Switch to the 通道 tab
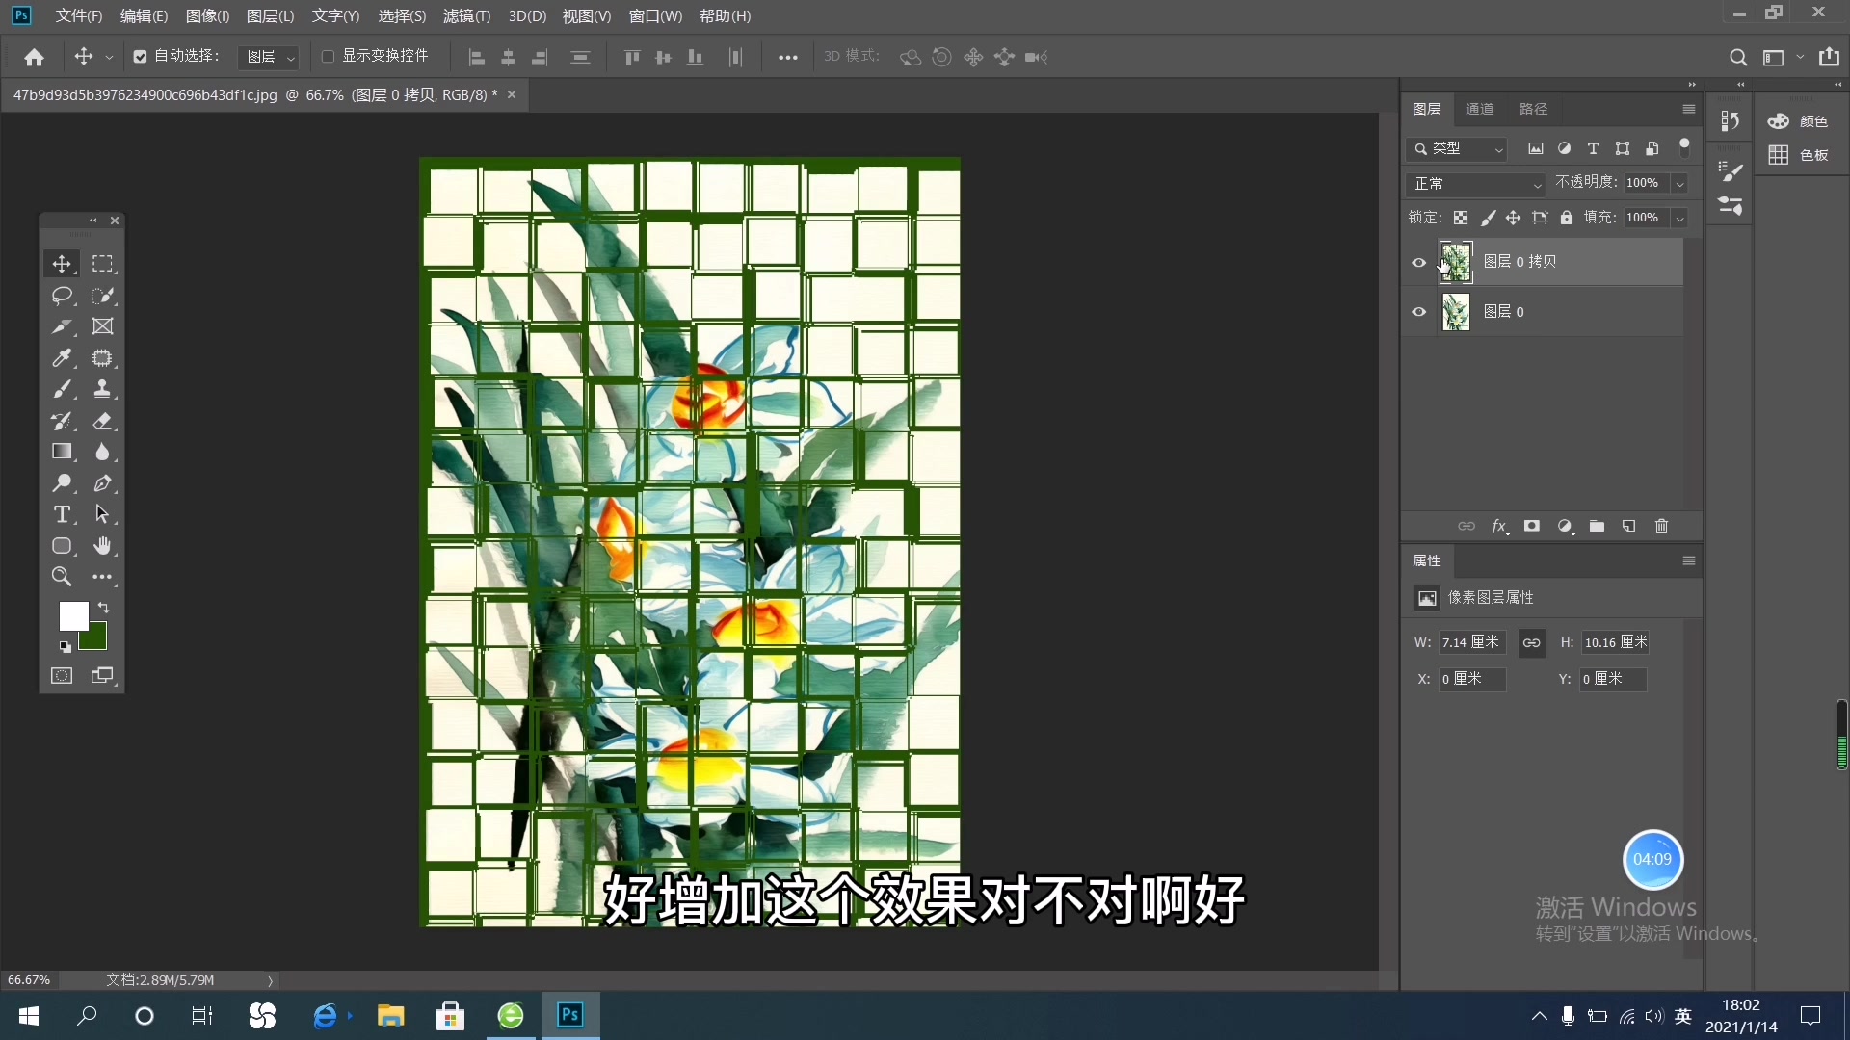The image size is (1850, 1040). point(1480,109)
